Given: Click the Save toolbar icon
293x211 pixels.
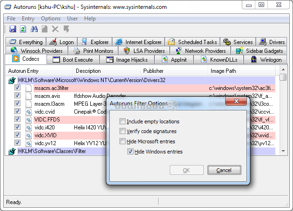Looking at the screenshot, I should tap(13, 29).
